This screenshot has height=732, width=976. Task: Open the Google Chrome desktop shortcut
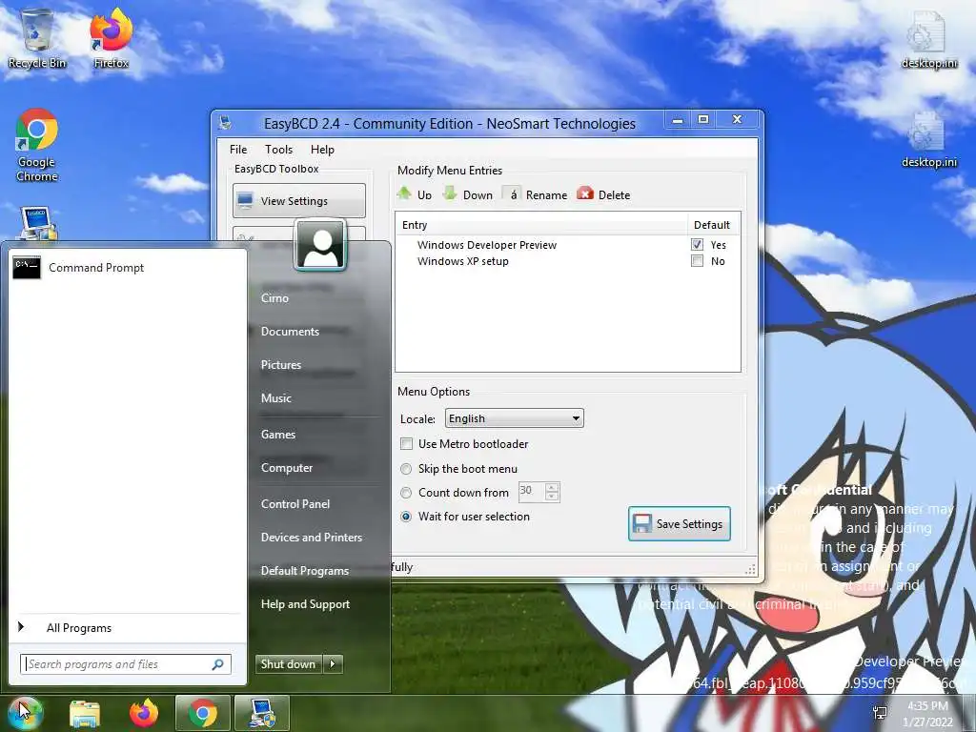(x=37, y=145)
